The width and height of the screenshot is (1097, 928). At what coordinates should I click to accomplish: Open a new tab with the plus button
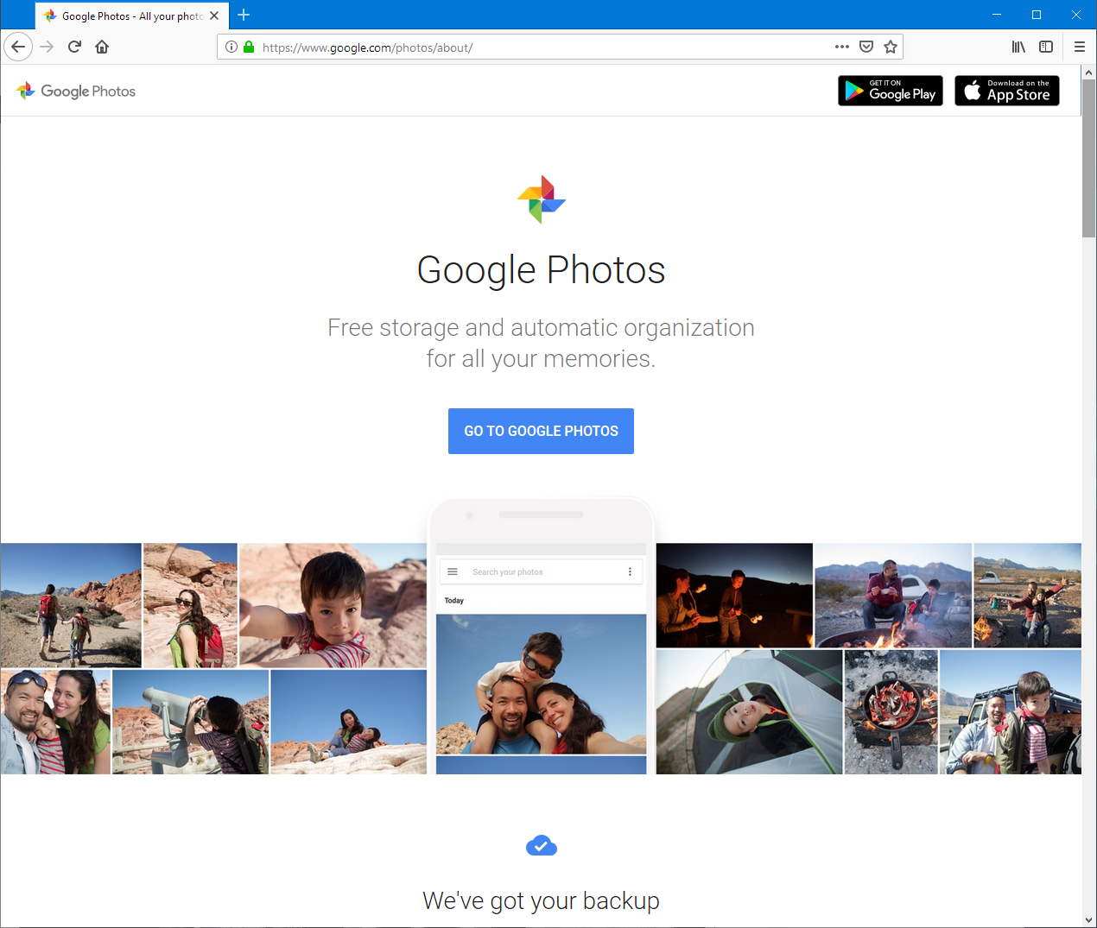244,15
